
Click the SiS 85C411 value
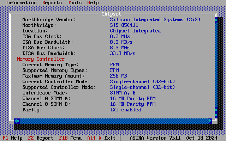[124, 25]
